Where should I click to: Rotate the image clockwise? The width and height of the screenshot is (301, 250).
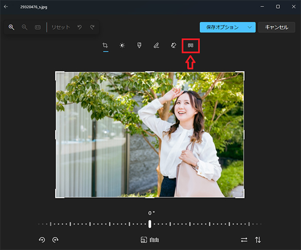[55, 240]
